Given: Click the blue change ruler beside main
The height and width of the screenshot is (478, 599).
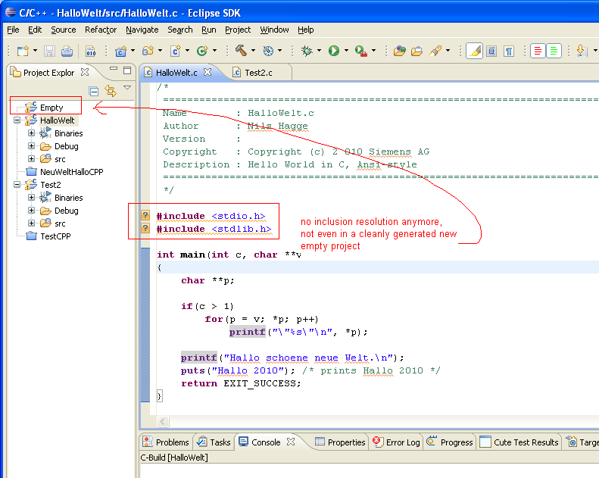Looking at the screenshot, I should [145, 325].
